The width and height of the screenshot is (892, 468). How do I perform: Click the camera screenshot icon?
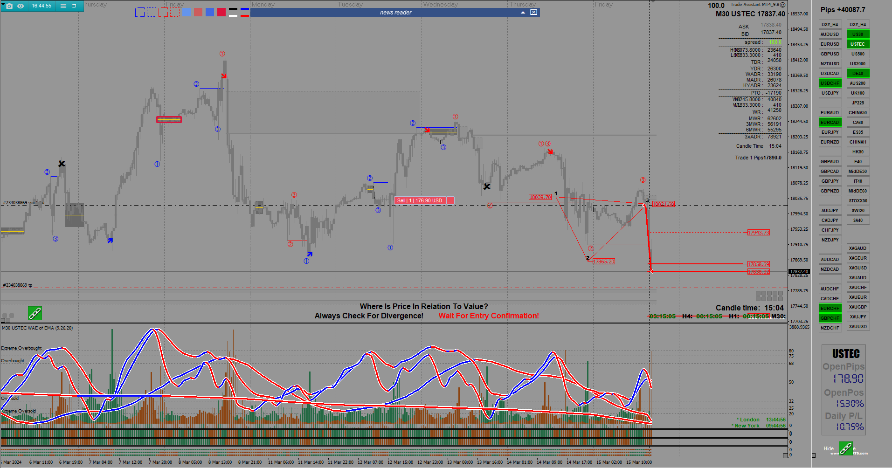point(9,6)
